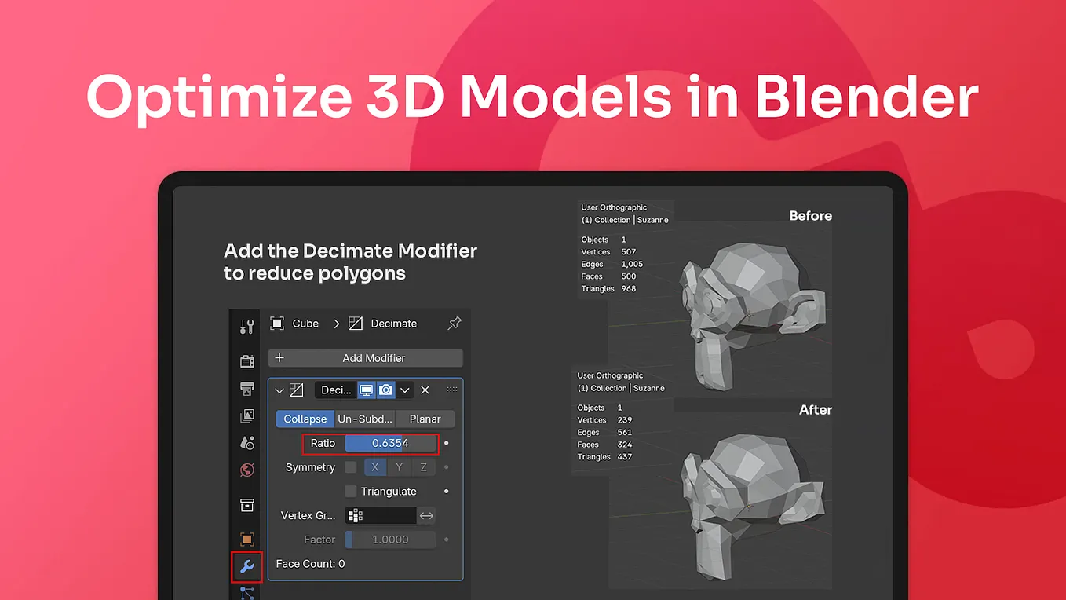Adjust the Ratio value slider
Image resolution: width=1066 pixels, height=600 pixels.
389,443
